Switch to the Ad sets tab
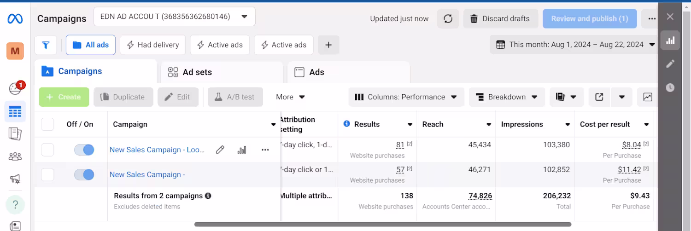The image size is (691, 231). click(197, 72)
